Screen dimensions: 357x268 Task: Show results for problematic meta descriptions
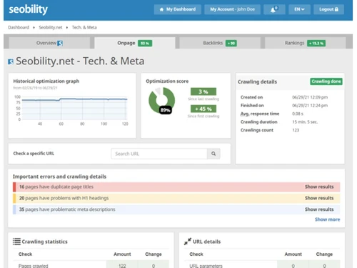tap(319, 209)
